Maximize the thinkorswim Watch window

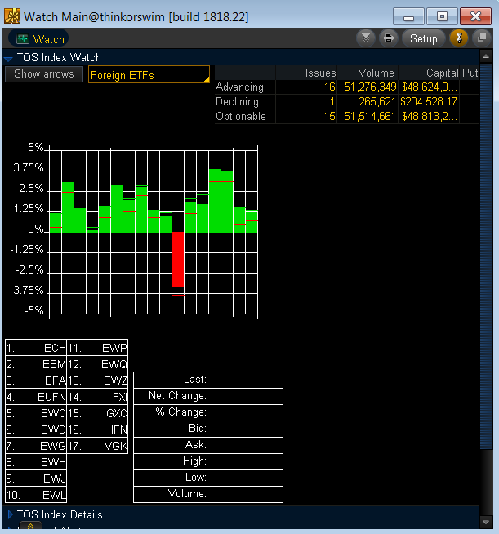[x=442, y=16]
